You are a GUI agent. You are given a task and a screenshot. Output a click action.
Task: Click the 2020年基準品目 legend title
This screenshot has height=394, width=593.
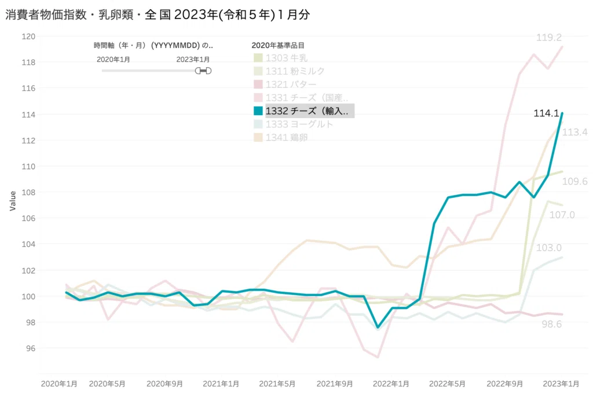(x=278, y=45)
